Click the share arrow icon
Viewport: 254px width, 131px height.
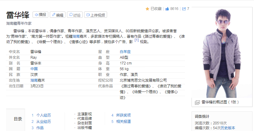point(184,9)
